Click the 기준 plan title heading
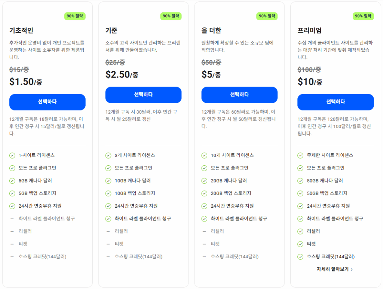 pos(111,31)
